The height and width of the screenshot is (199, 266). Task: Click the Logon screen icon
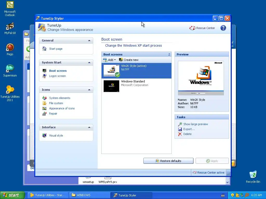(x=44, y=76)
